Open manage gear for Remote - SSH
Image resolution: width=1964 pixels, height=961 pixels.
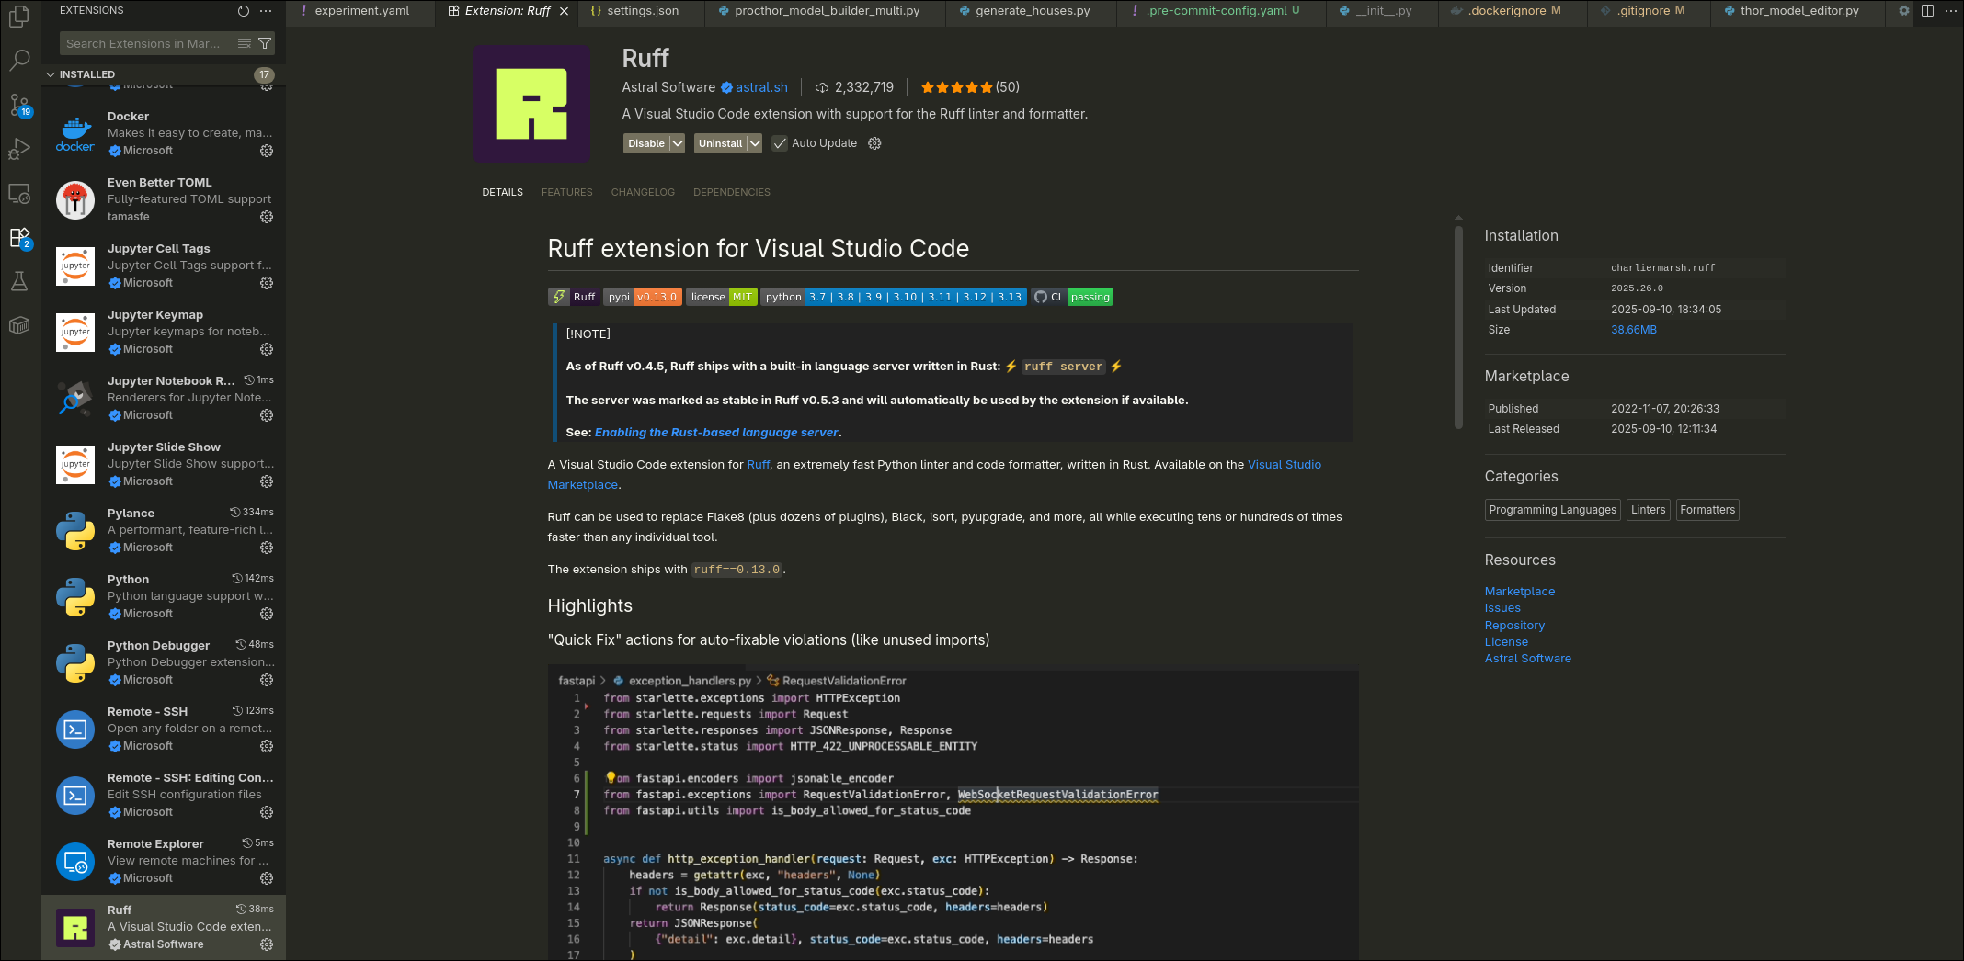click(x=267, y=746)
